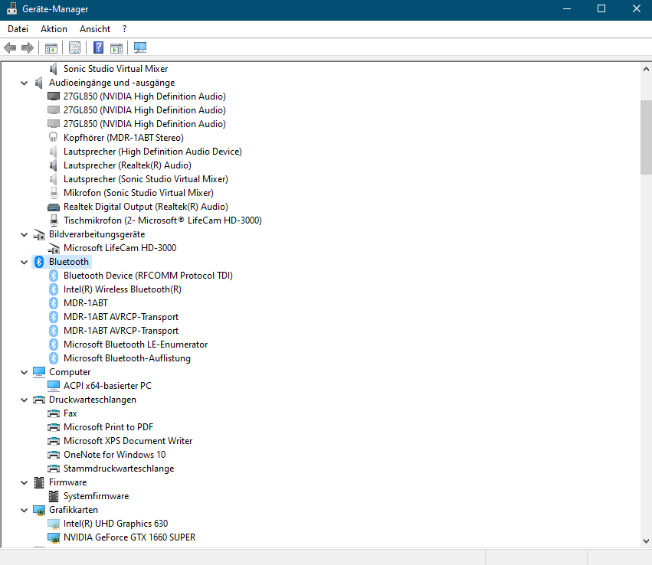Open the Datei menu
652x565 pixels.
pos(18,29)
